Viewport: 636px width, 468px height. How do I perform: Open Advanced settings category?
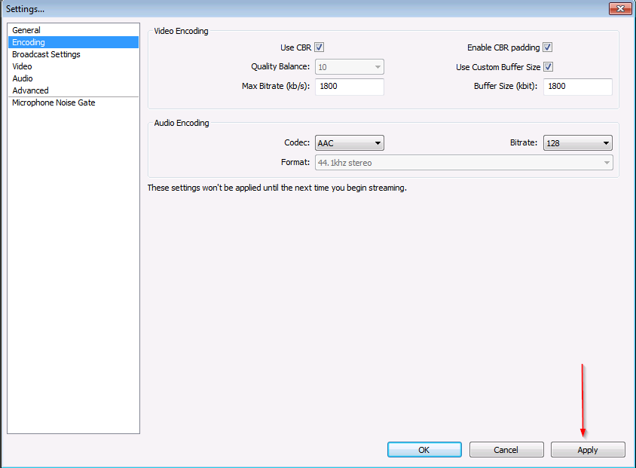tap(30, 90)
